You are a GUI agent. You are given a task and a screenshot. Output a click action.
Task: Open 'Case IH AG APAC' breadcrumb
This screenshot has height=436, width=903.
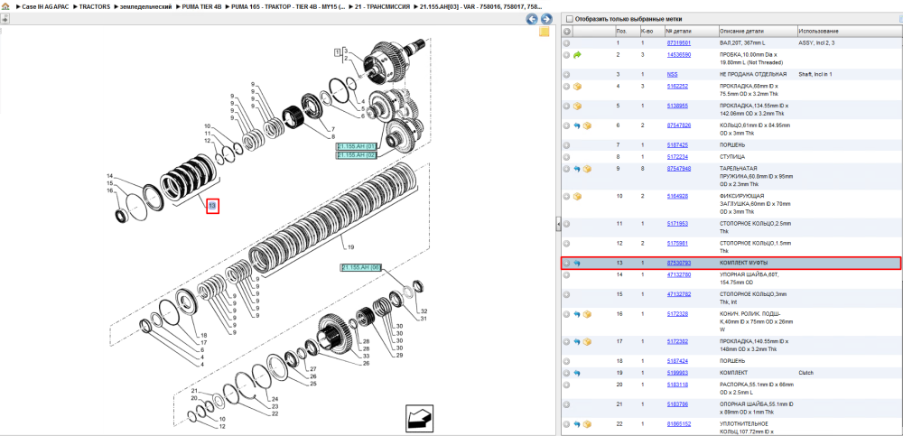(x=45, y=6)
